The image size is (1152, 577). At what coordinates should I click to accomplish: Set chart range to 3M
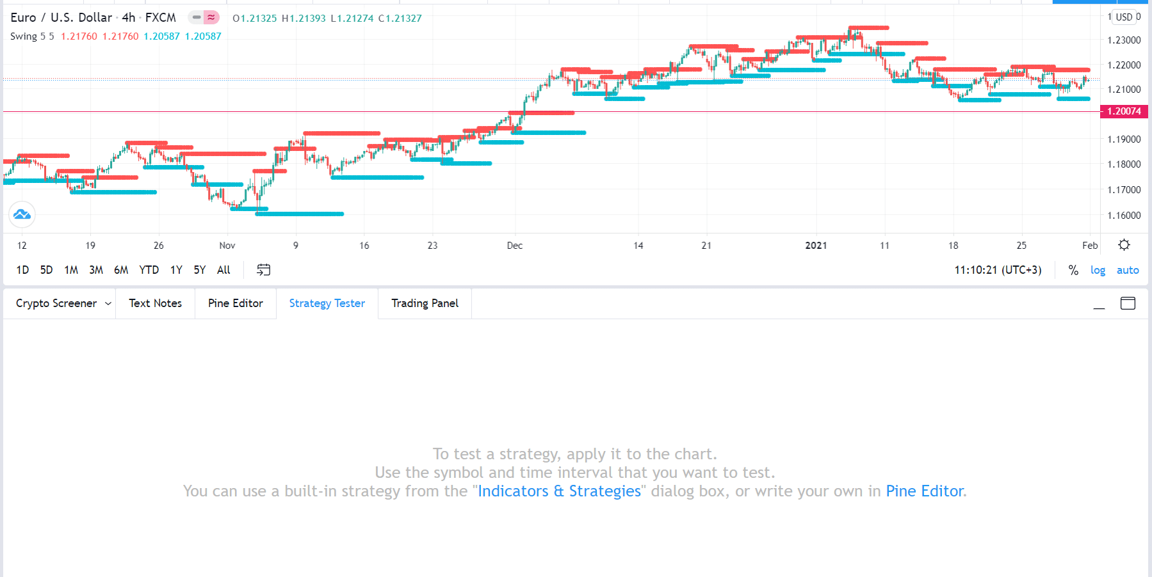[96, 270]
